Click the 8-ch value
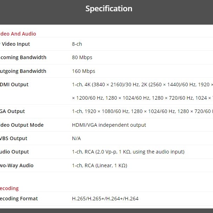Image resolution: width=213 pixels, height=213 pixels. 77,44
